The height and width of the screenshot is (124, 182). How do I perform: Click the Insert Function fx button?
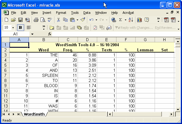coord(50,34)
